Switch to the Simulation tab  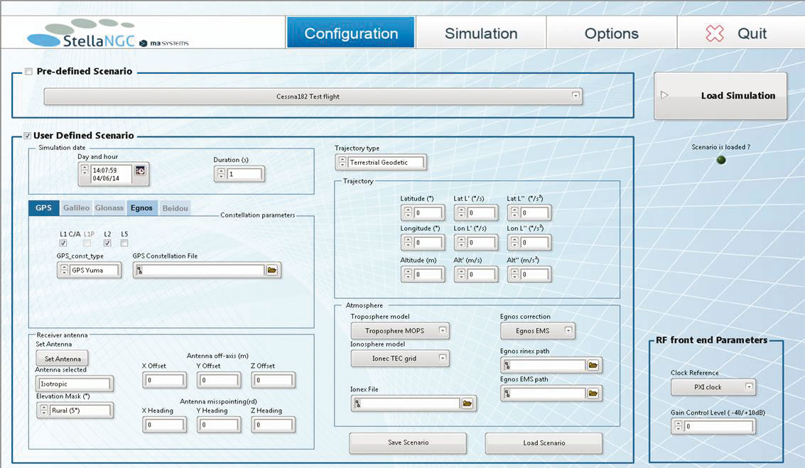tap(481, 33)
